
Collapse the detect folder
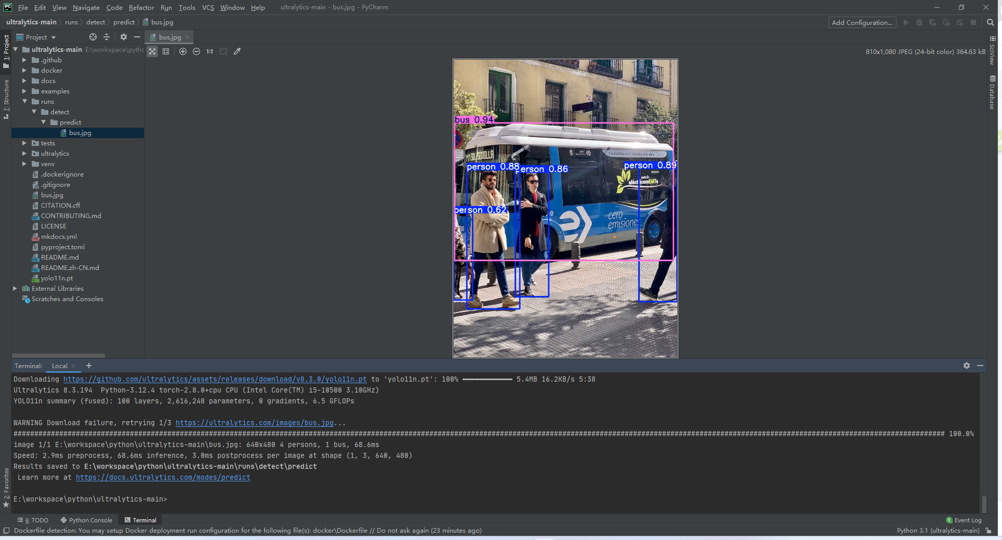[x=34, y=112]
